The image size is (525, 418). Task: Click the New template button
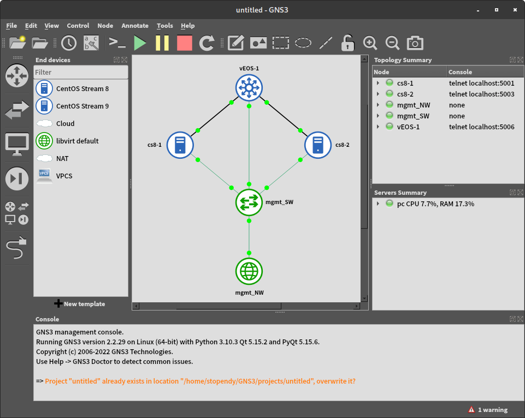click(x=81, y=303)
